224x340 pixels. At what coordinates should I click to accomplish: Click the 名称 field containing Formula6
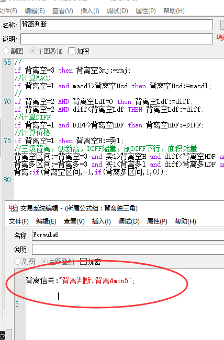click(x=128, y=235)
